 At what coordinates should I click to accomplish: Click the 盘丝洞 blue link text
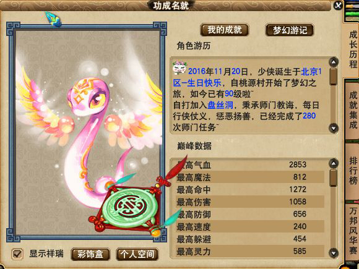tap(220, 105)
